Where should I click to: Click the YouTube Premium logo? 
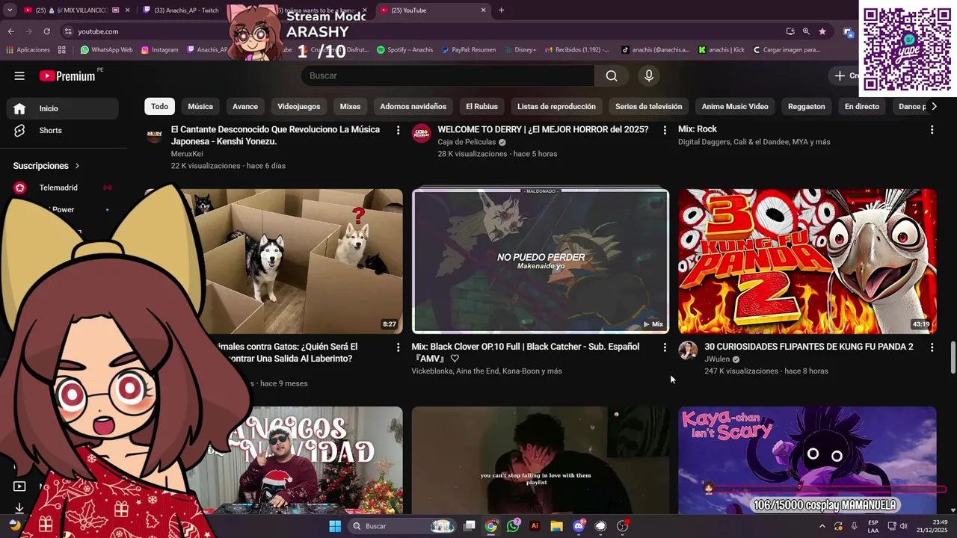pyautogui.click(x=67, y=75)
